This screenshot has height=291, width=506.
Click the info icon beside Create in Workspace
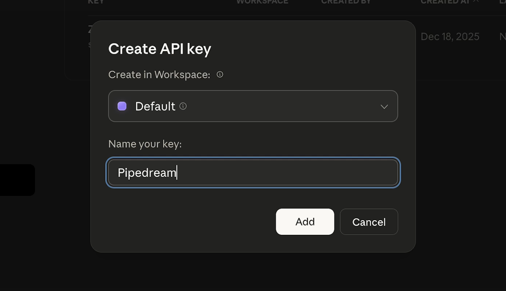[x=220, y=74]
